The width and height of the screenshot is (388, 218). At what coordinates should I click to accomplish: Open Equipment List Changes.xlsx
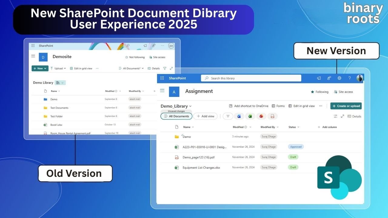point(201,167)
